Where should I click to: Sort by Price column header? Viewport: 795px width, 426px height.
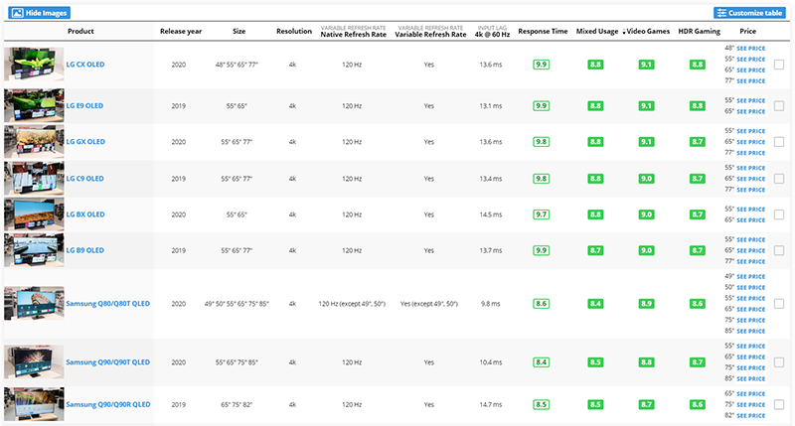pyautogui.click(x=747, y=31)
